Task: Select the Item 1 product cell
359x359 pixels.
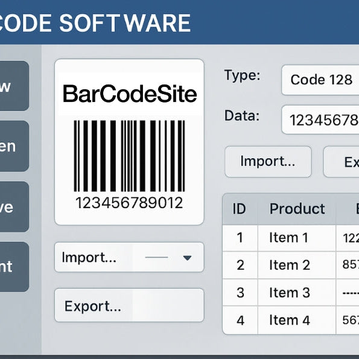Action: coord(297,238)
